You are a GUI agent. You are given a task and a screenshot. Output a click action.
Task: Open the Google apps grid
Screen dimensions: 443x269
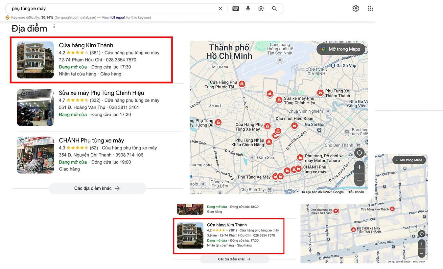pyautogui.click(x=370, y=9)
